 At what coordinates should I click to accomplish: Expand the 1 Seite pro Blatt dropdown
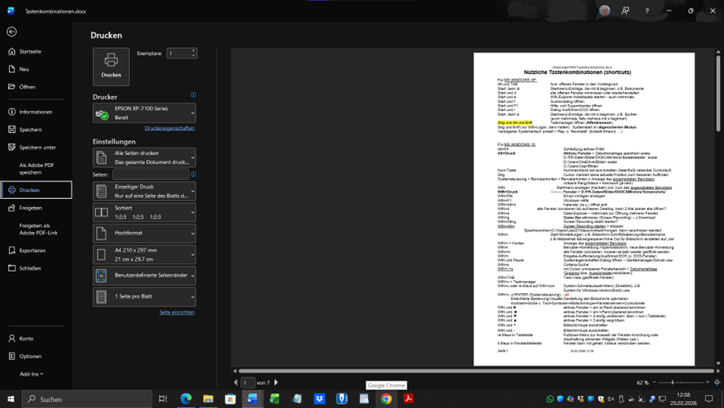point(144,297)
